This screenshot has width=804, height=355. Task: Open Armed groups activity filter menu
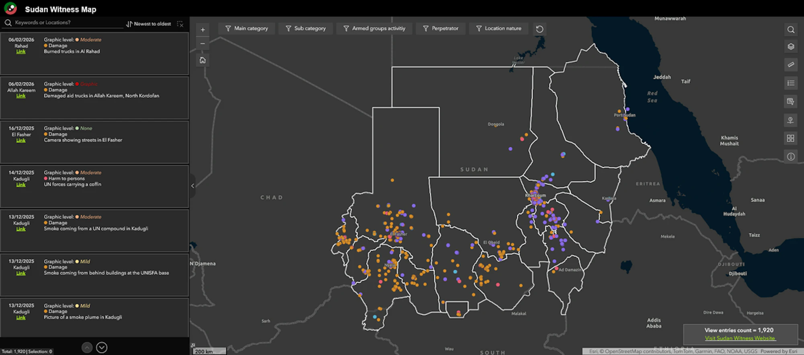[x=374, y=28]
